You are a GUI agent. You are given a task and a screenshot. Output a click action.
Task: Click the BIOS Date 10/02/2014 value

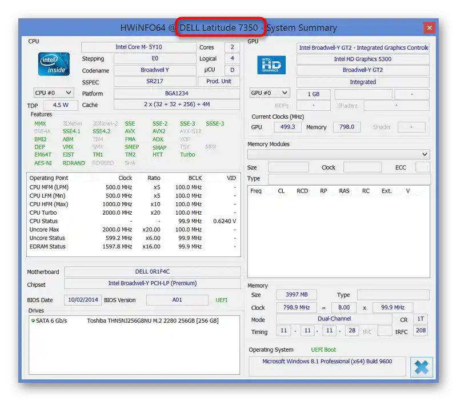coord(83,300)
